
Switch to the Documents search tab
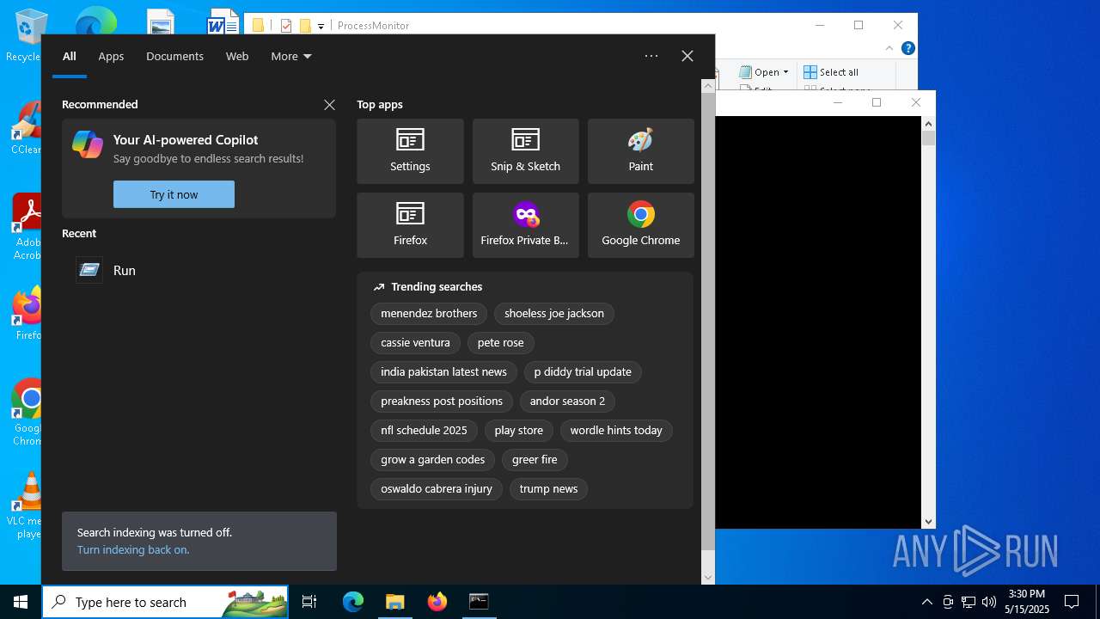click(174, 56)
